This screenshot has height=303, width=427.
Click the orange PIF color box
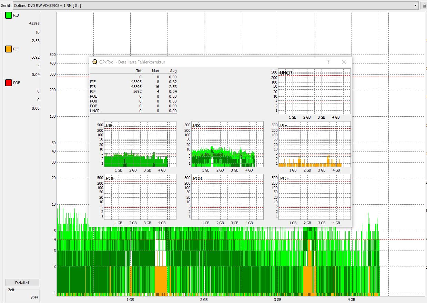(x=9, y=49)
